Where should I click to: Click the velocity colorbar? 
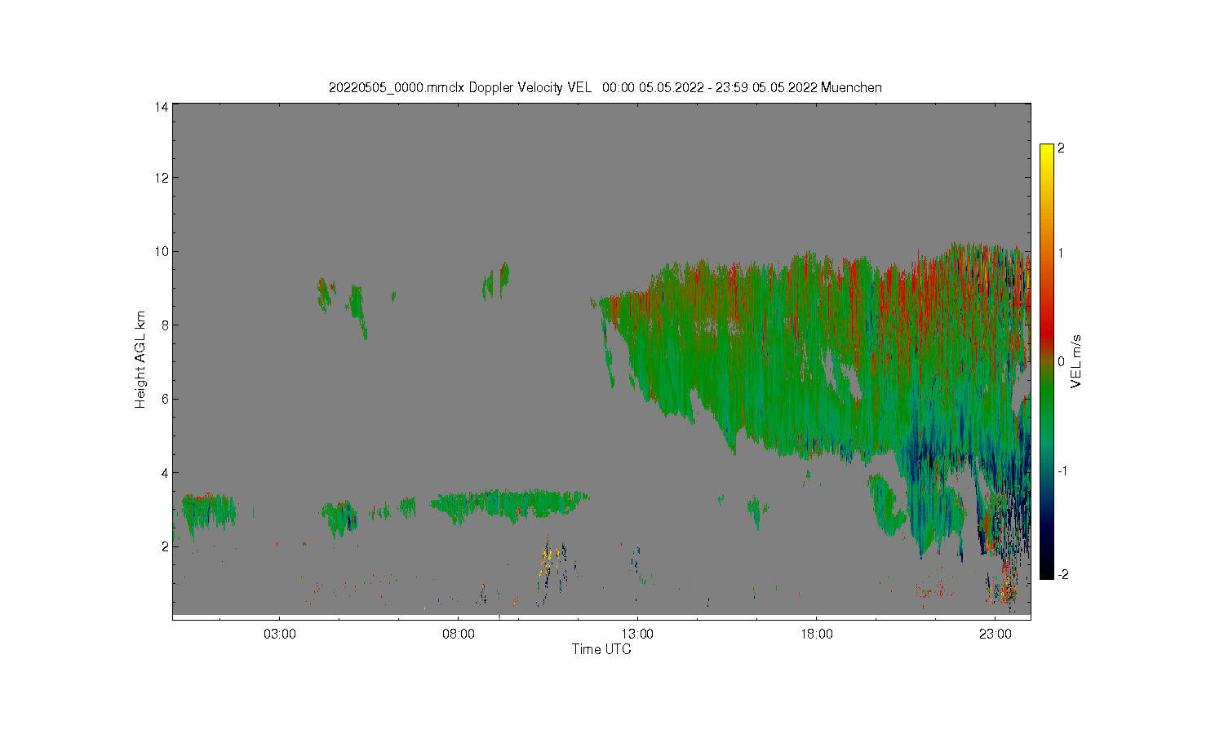pyautogui.click(x=1047, y=361)
